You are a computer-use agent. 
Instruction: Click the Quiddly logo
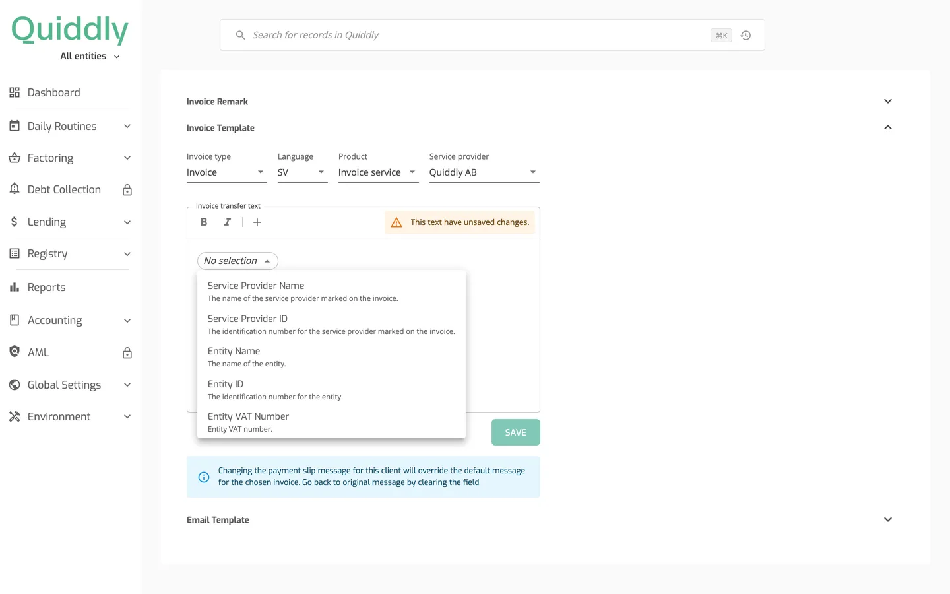pos(70,29)
